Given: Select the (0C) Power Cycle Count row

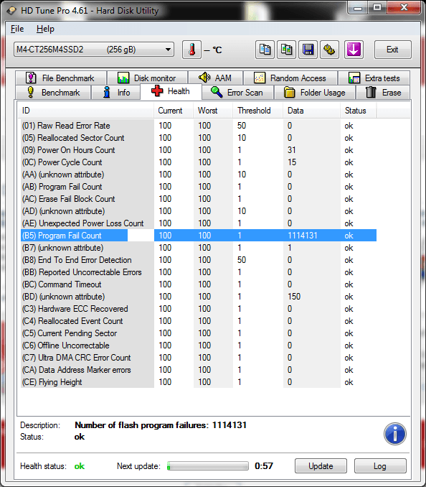Looking at the screenshot, I should [199, 162].
